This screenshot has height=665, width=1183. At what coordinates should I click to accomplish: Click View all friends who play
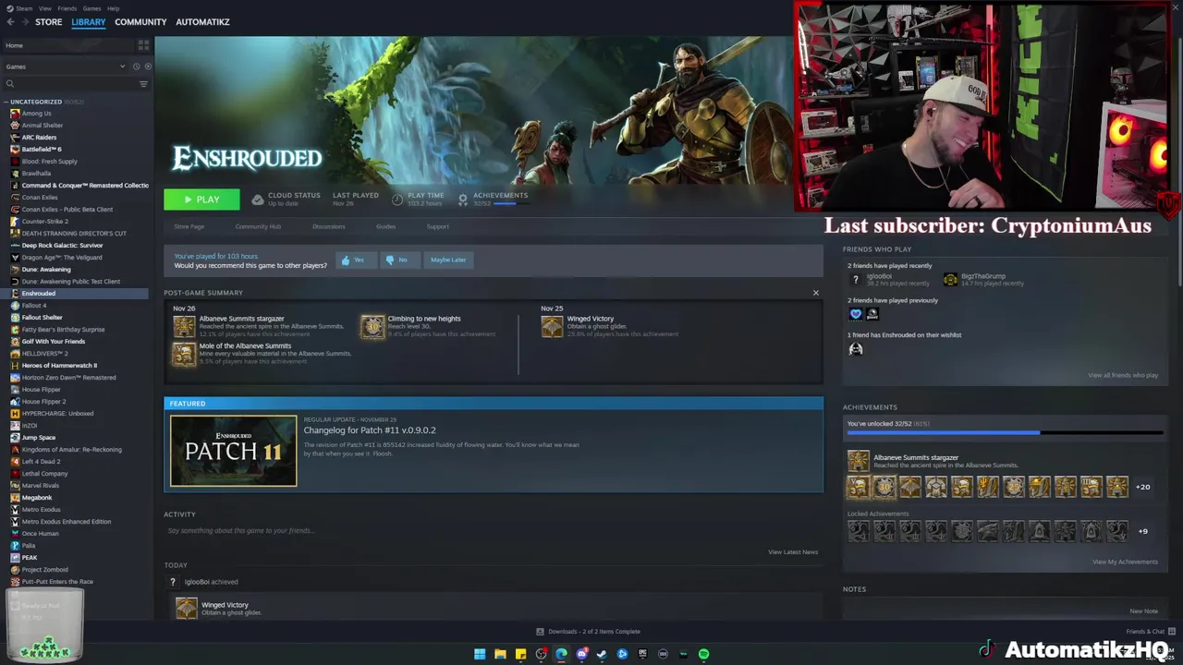(x=1122, y=376)
